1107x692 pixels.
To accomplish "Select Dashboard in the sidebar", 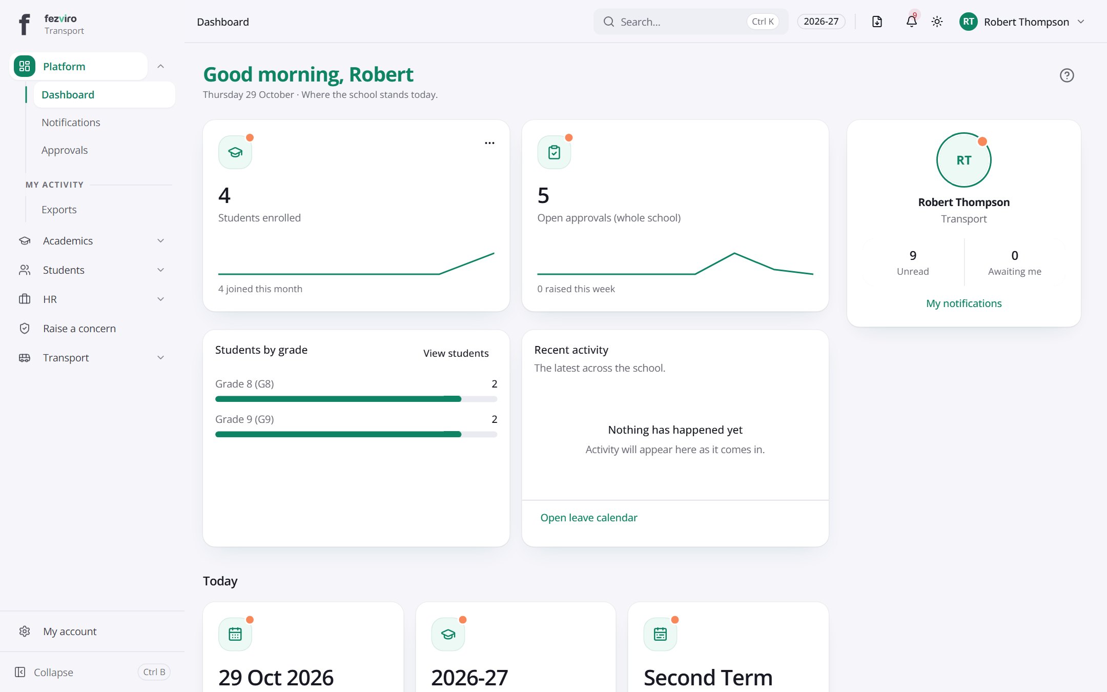I will (105, 95).
